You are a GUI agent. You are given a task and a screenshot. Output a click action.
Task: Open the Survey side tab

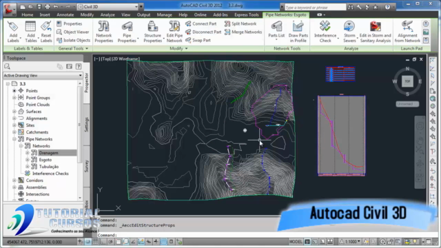pos(87,166)
